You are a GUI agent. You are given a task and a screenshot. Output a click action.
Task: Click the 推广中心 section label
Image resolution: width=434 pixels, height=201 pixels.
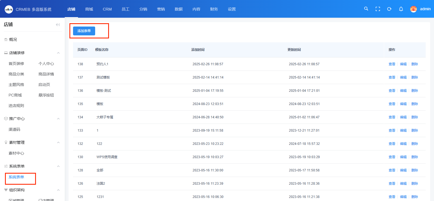[17, 119]
